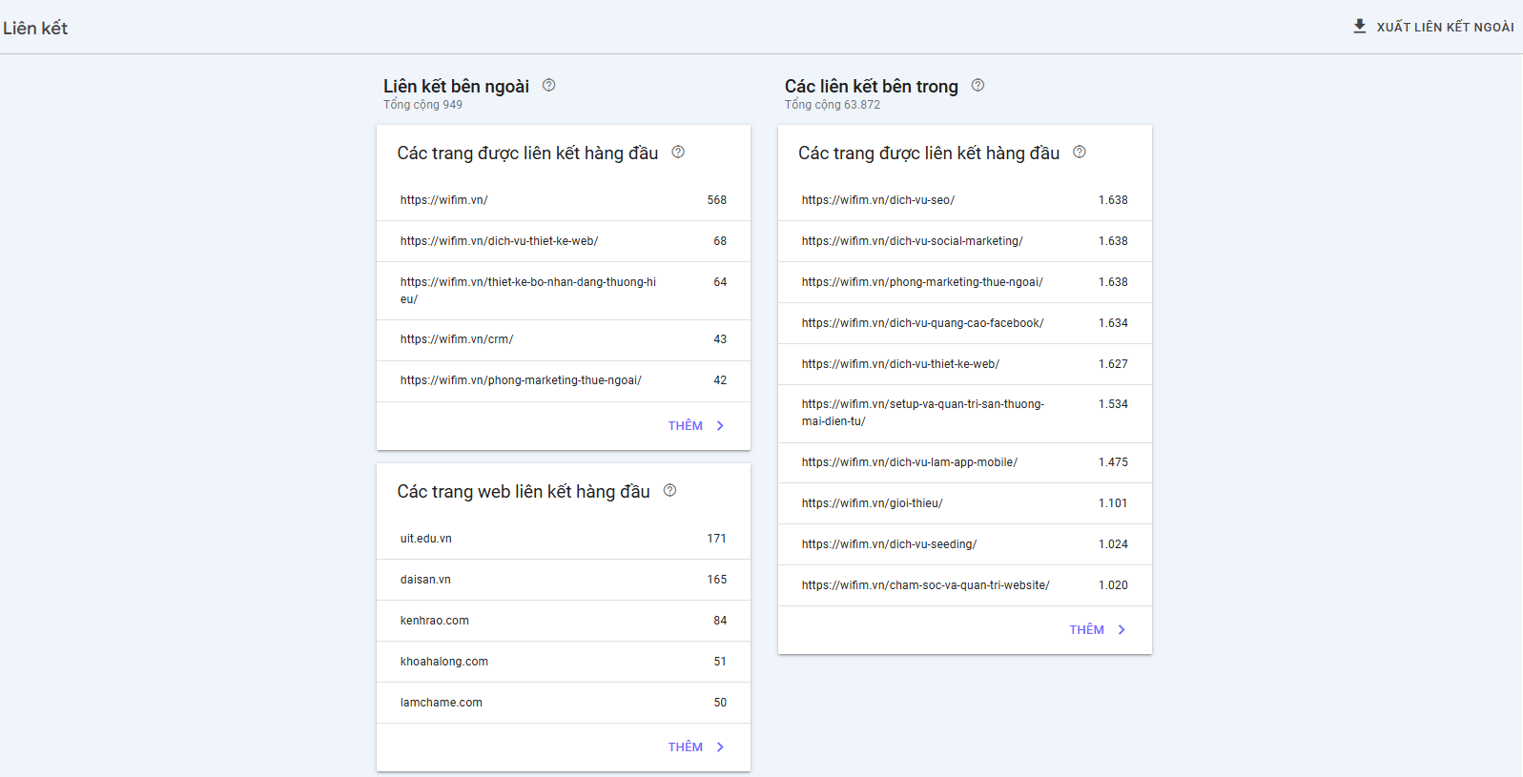Select external row phong-marketing-thue-ngoai with 42
1523x777 pixels.
point(564,380)
